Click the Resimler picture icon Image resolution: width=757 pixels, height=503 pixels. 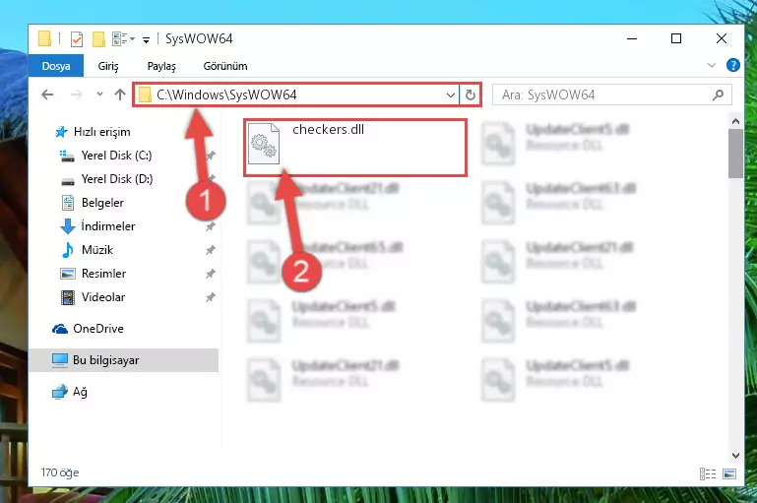[x=68, y=274]
